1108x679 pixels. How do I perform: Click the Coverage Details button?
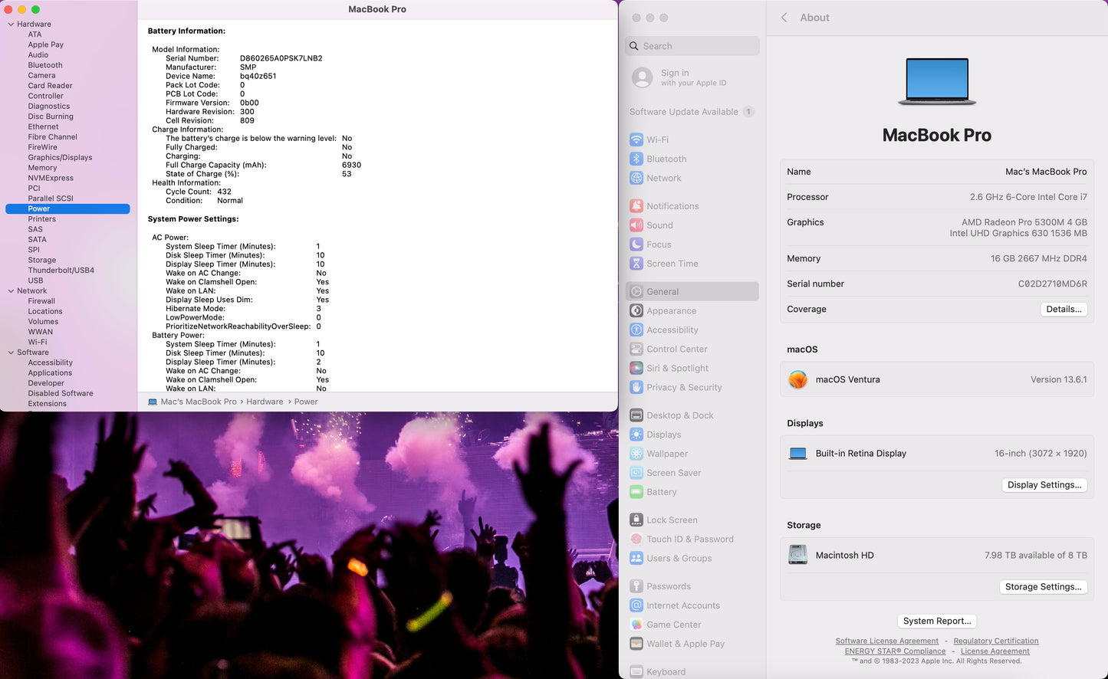click(1064, 310)
